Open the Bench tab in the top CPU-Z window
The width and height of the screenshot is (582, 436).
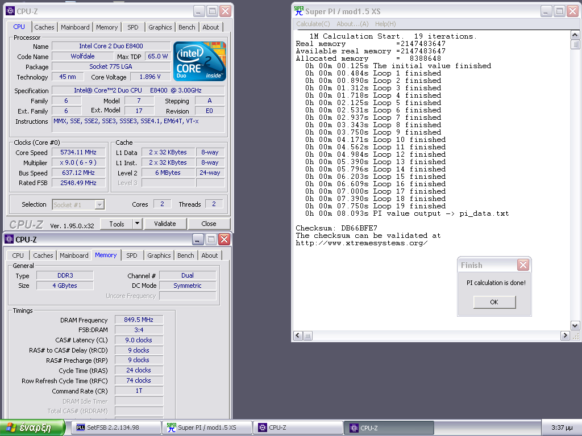(x=186, y=27)
